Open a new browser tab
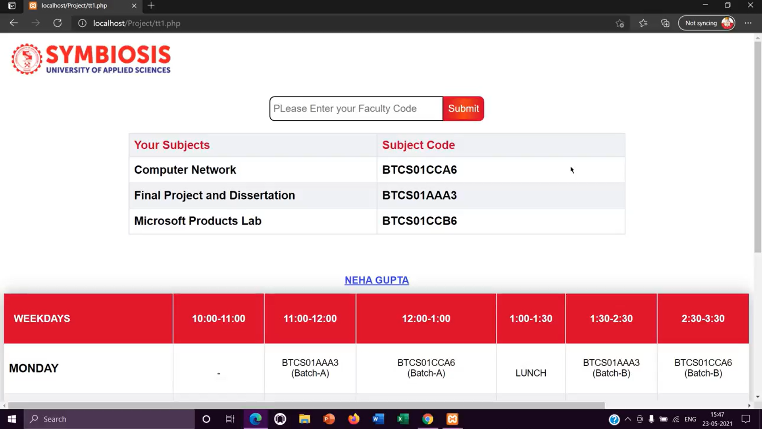This screenshot has height=429, width=762. (x=151, y=6)
